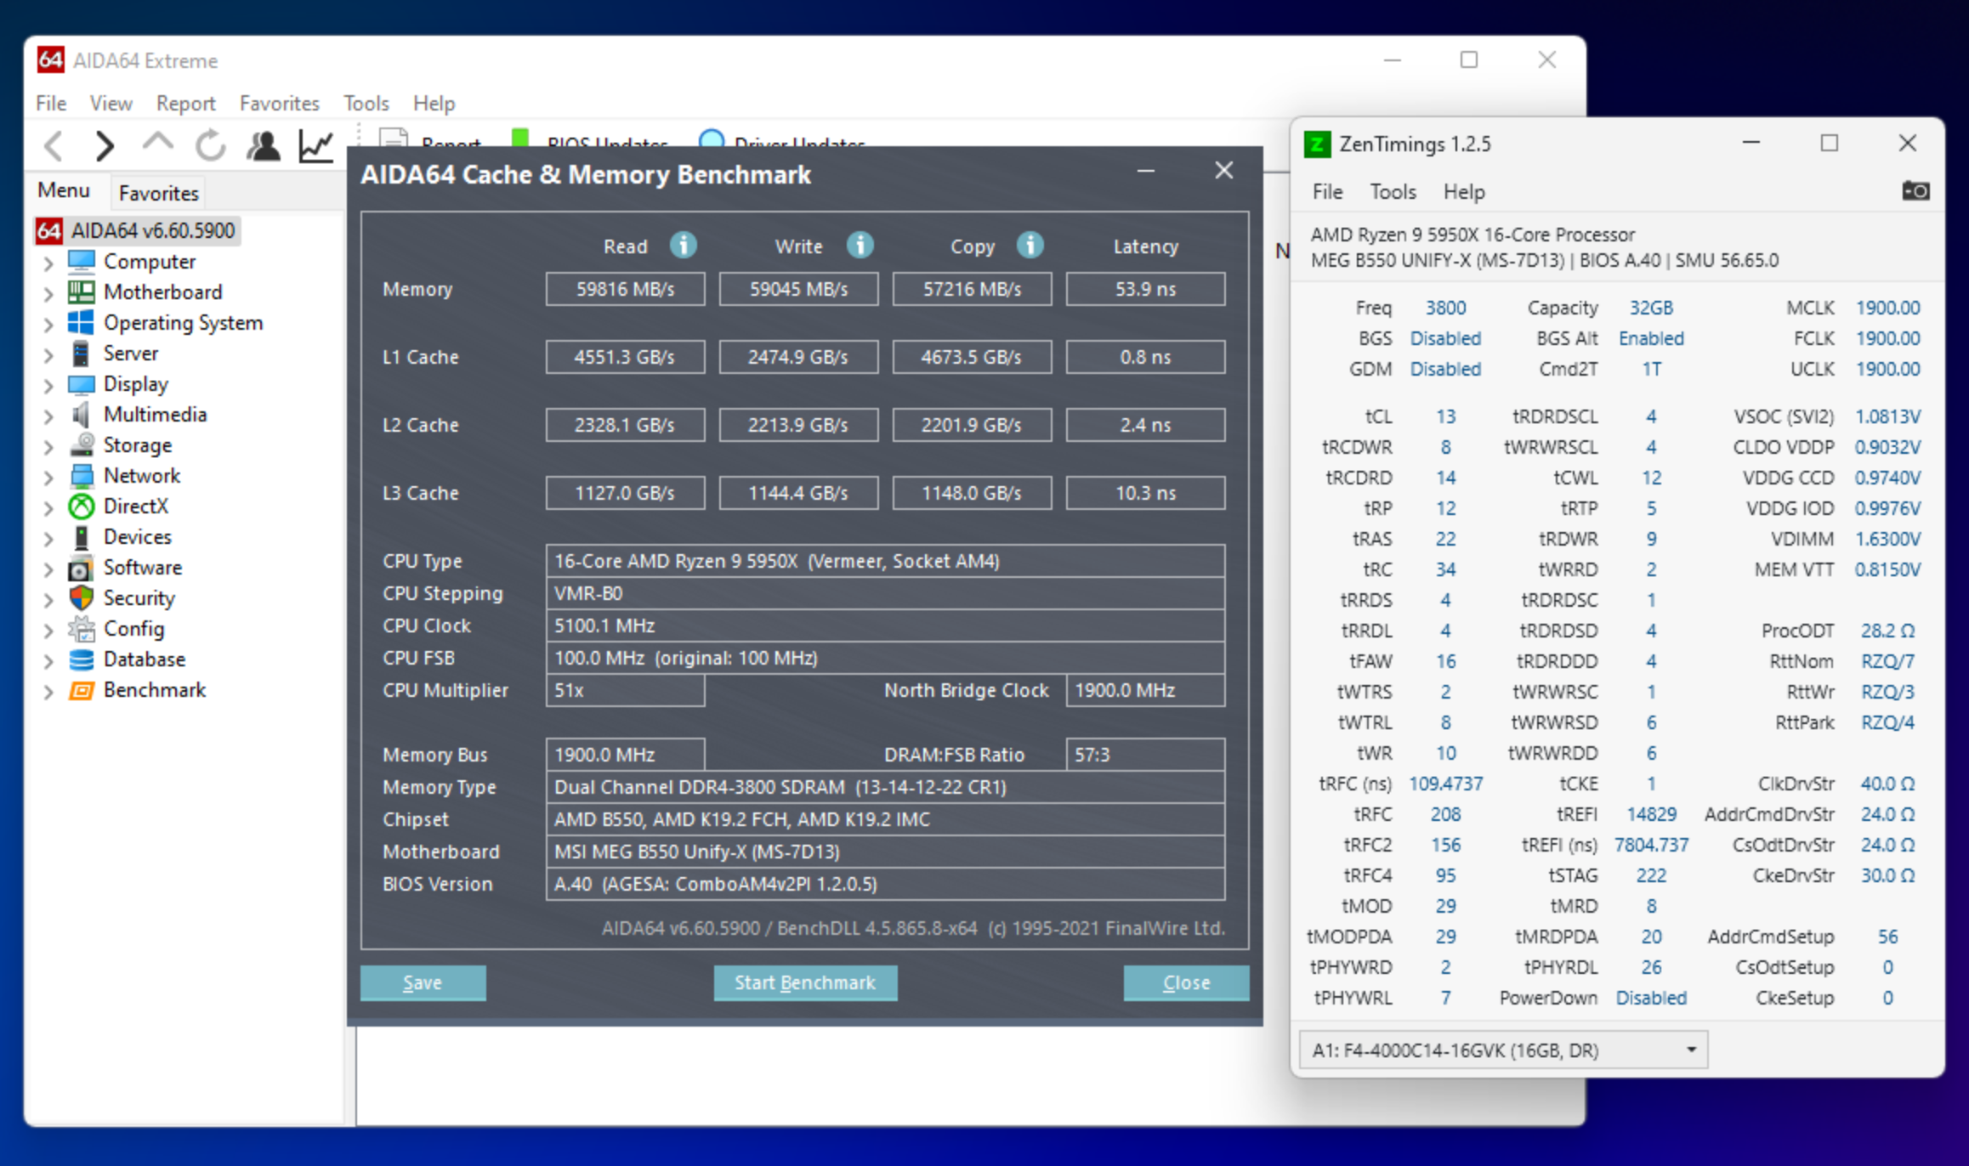Expand the Server tree node
This screenshot has height=1166, width=1969.
click(48, 354)
